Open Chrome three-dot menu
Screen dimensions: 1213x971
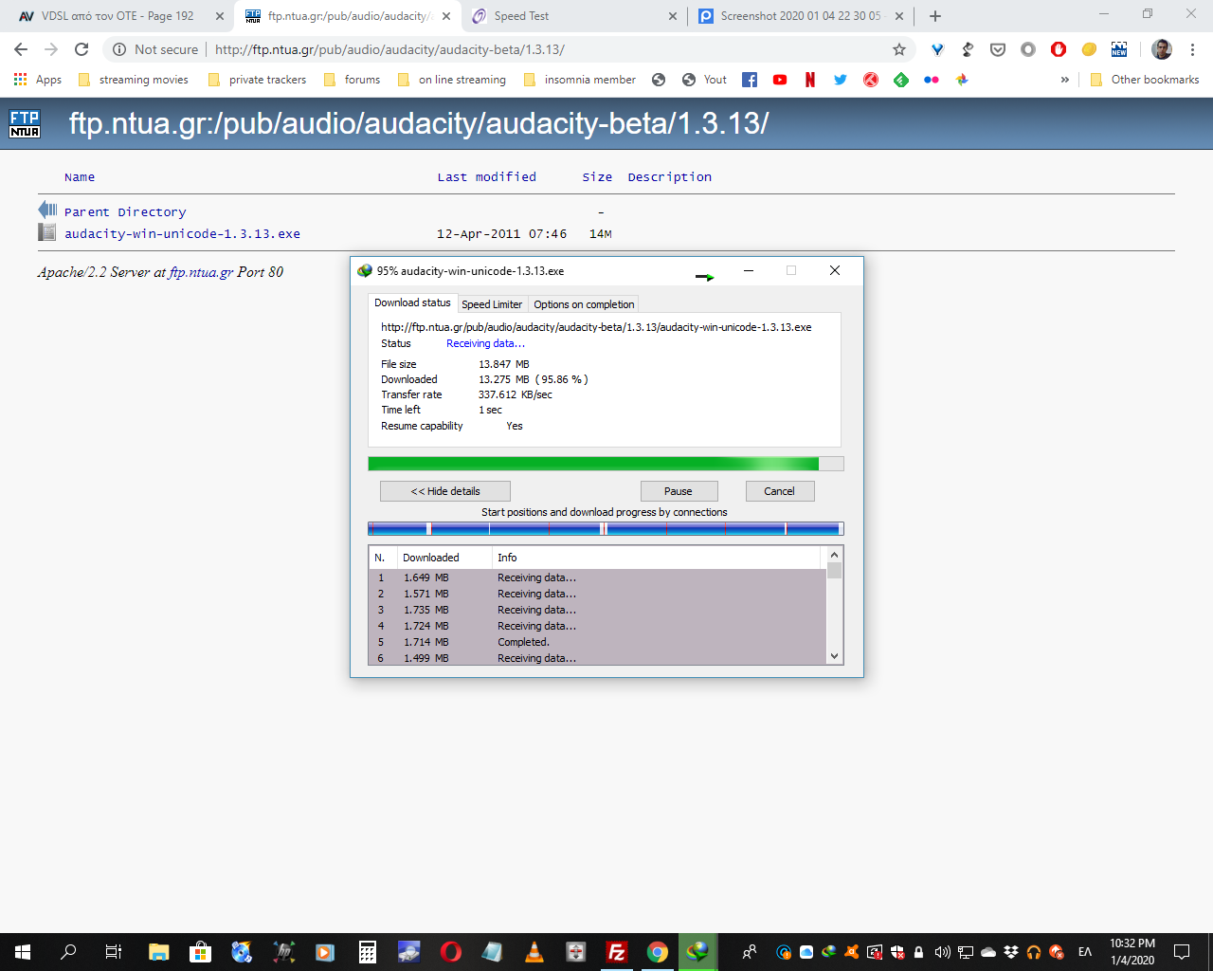(1192, 49)
